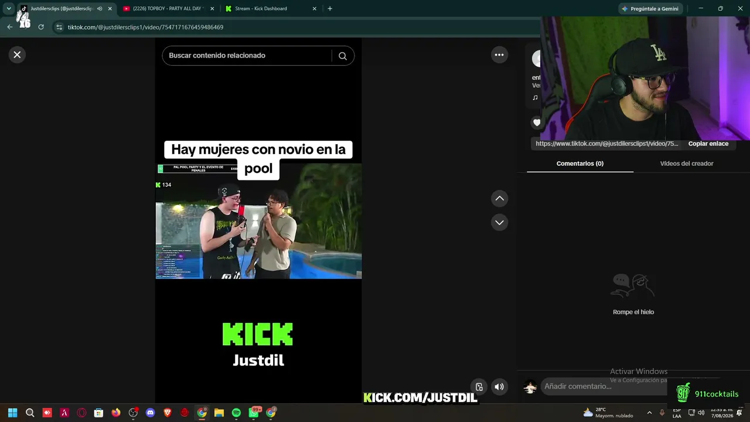Open the weather widget showing 28°C
Viewport: 750px width, 422px height.
[608, 413]
